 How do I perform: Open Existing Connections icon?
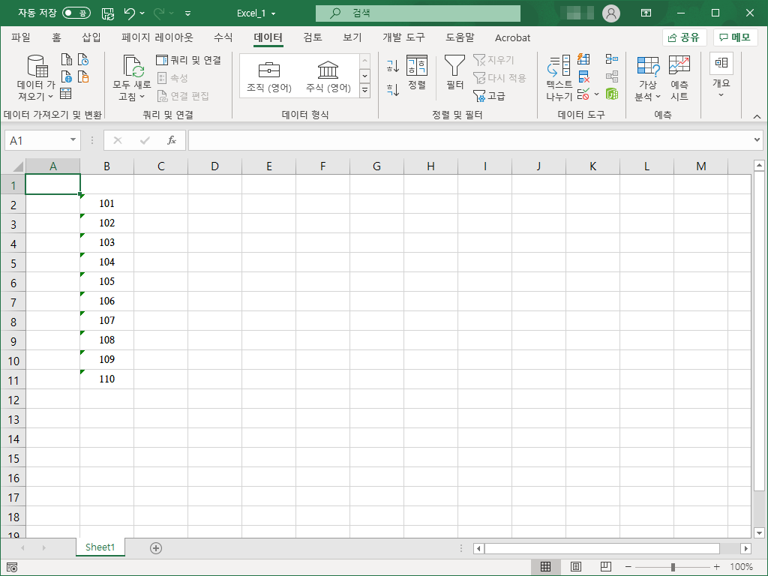pyautogui.click(x=83, y=77)
